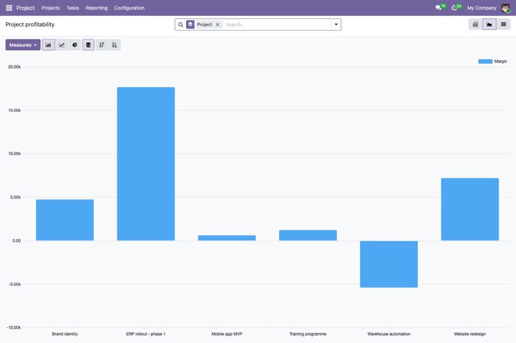Click the Brand identity bar
Viewport: 516px width, 343px height.
tap(65, 220)
